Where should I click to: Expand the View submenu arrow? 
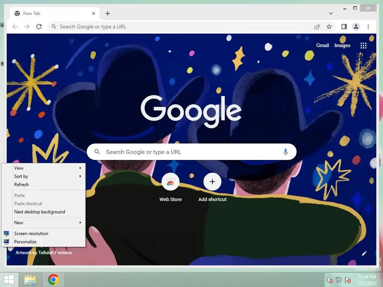[80, 168]
